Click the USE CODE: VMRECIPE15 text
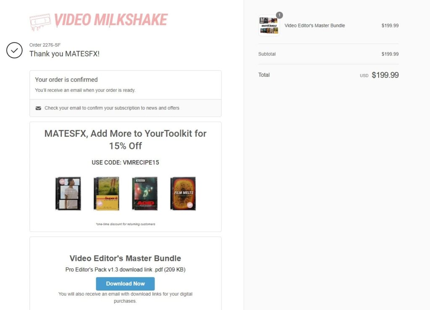The height and width of the screenshot is (310, 430). pos(125,162)
